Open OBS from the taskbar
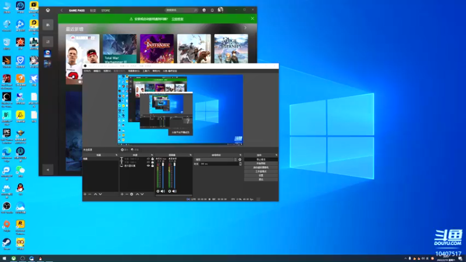Image resolution: width=466 pixels, height=262 pixels. [x=22, y=259]
